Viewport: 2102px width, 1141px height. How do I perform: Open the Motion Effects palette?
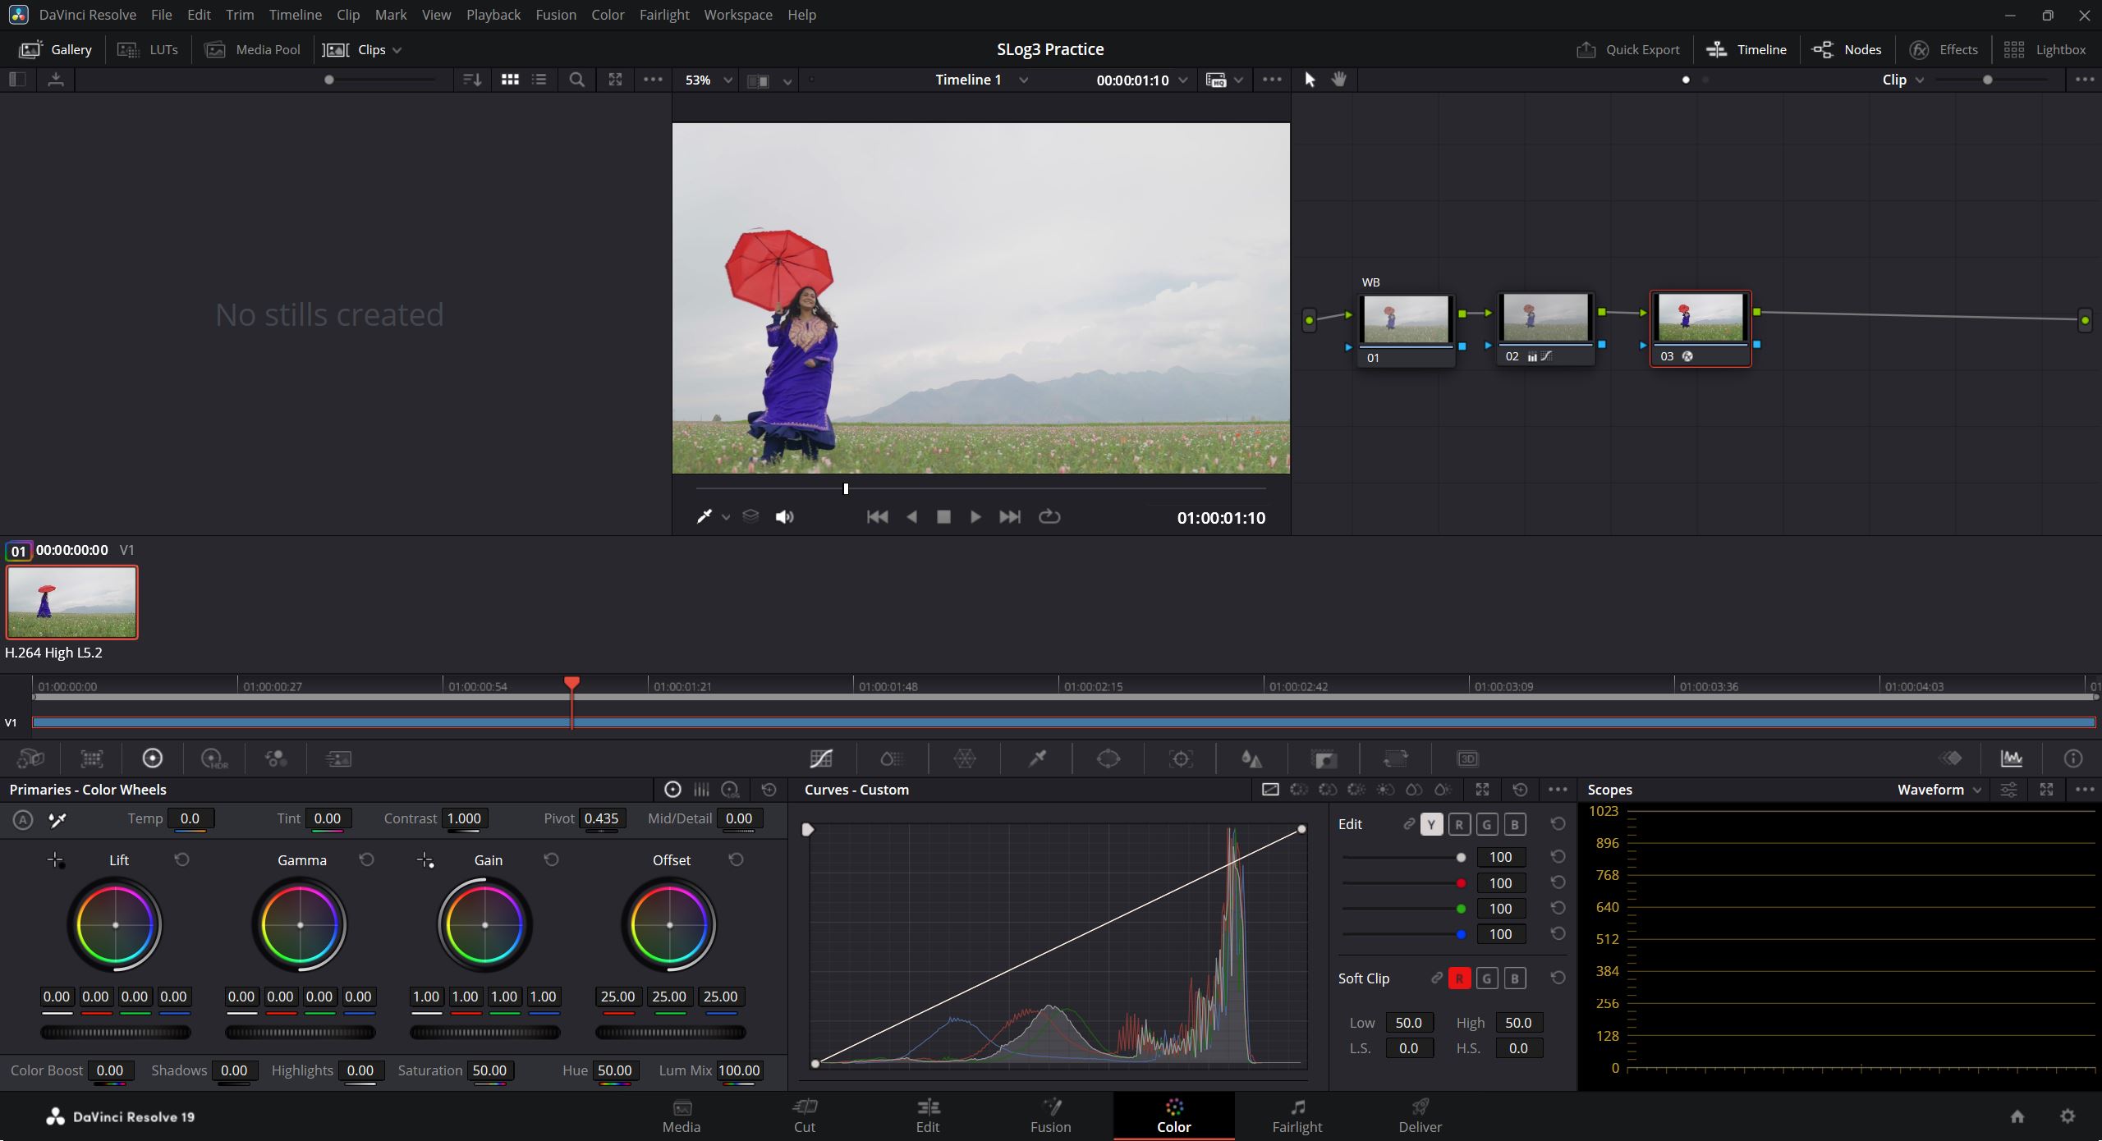338,758
